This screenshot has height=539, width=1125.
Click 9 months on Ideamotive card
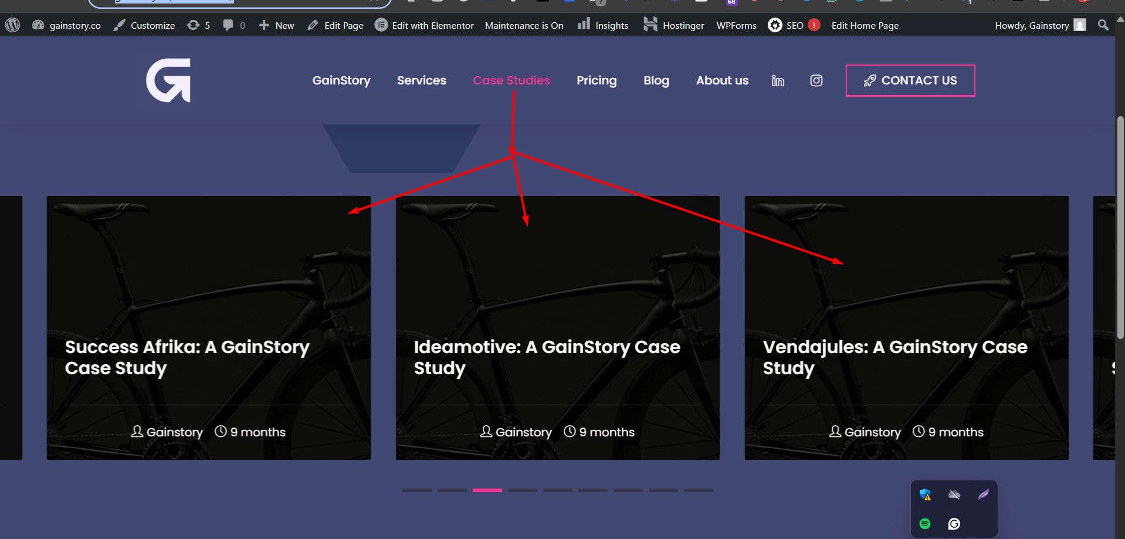pyautogui.click(x=599, y=432)
